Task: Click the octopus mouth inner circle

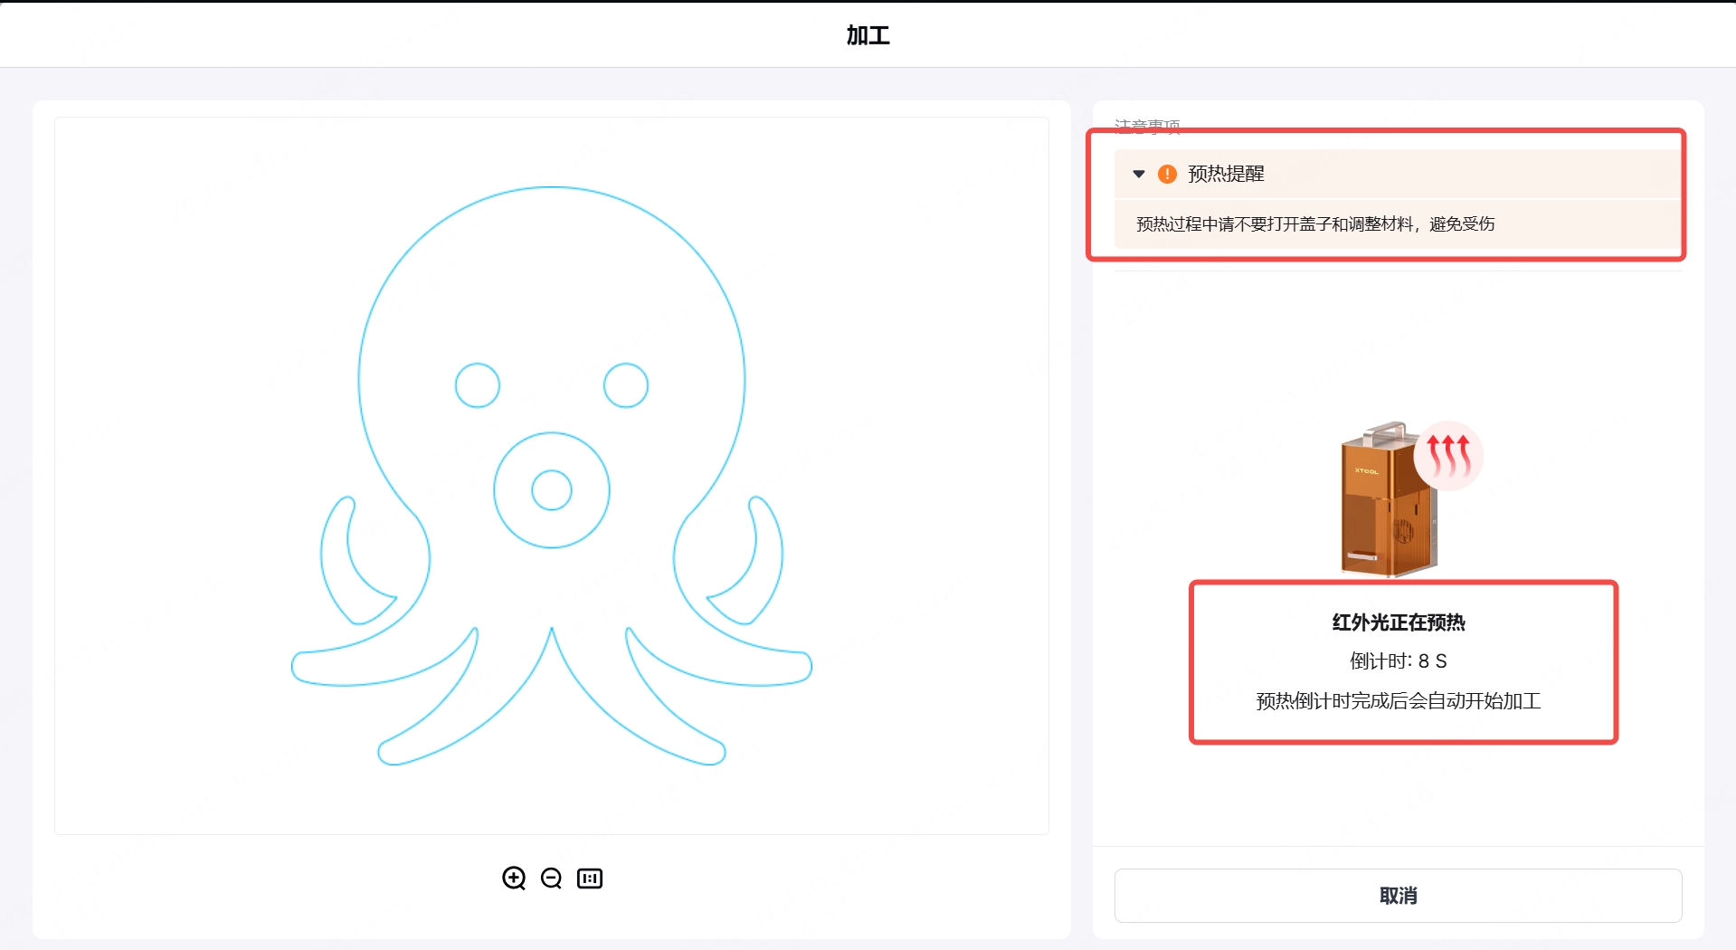Action: [x=552, y=490]
